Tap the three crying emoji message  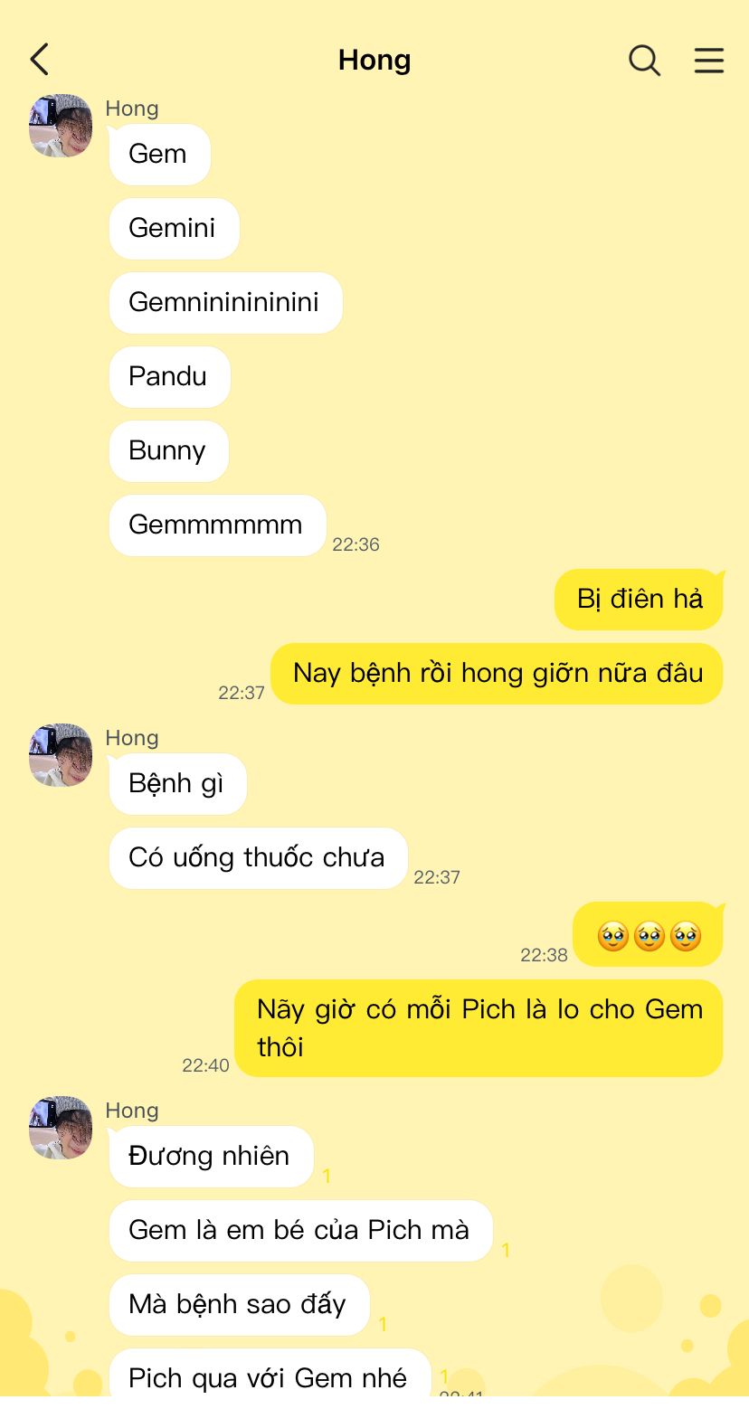[x=648, y=934]
